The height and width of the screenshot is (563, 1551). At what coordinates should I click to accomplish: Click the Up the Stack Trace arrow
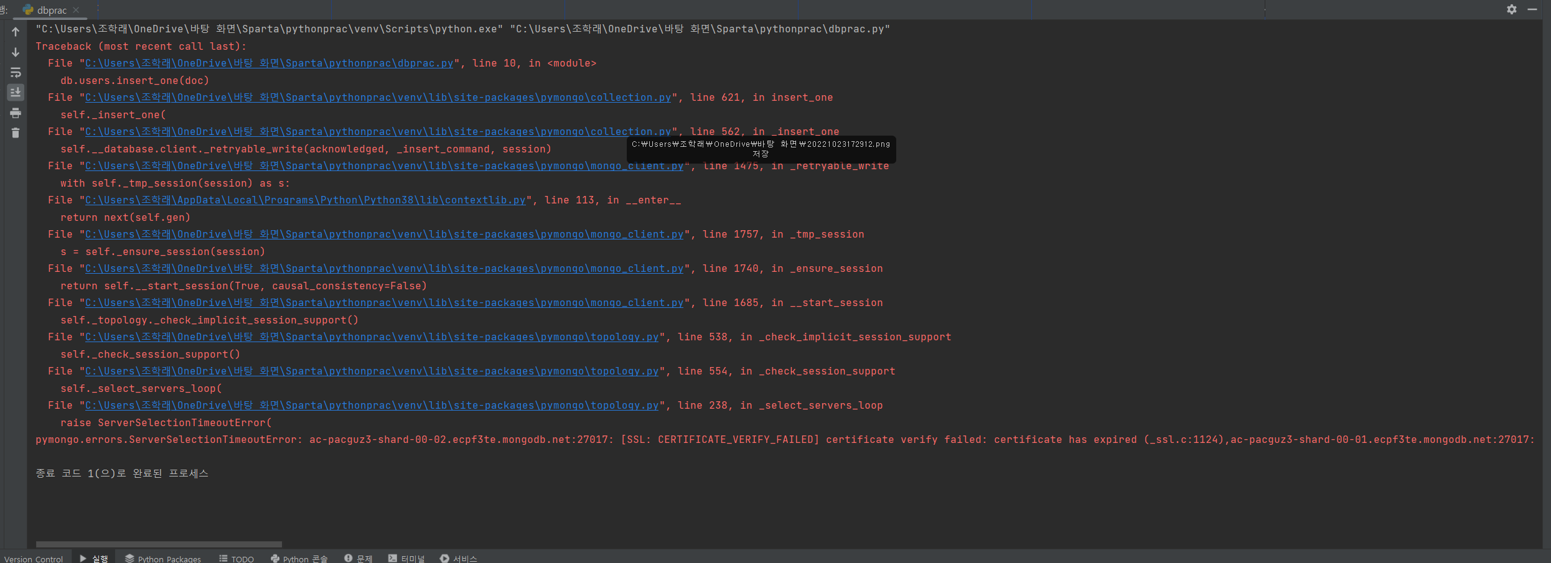(16, 32)
